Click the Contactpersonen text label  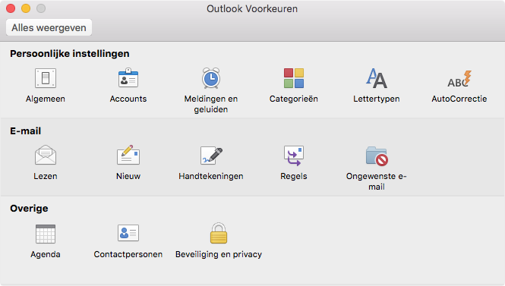coord(128,254)
